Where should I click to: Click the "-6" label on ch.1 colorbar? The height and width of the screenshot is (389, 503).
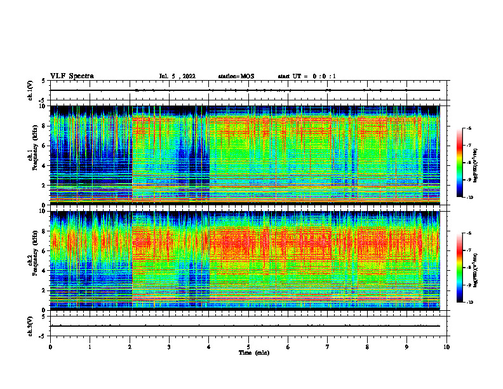468,128
